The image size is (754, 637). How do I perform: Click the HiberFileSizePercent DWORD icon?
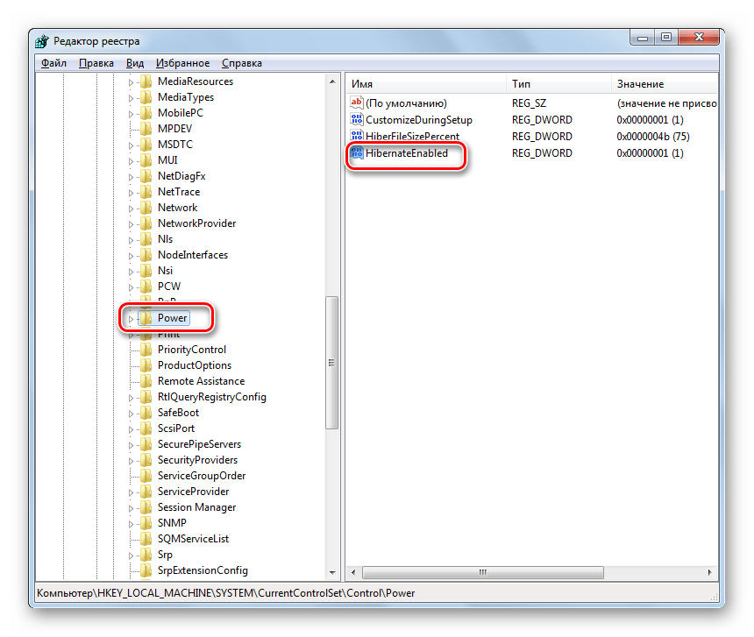coord(356,137)
